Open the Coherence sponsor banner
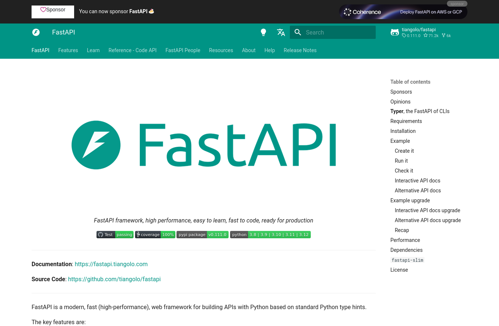The width and height of the screenshot is (499, 326). click(x=403, y=12)
